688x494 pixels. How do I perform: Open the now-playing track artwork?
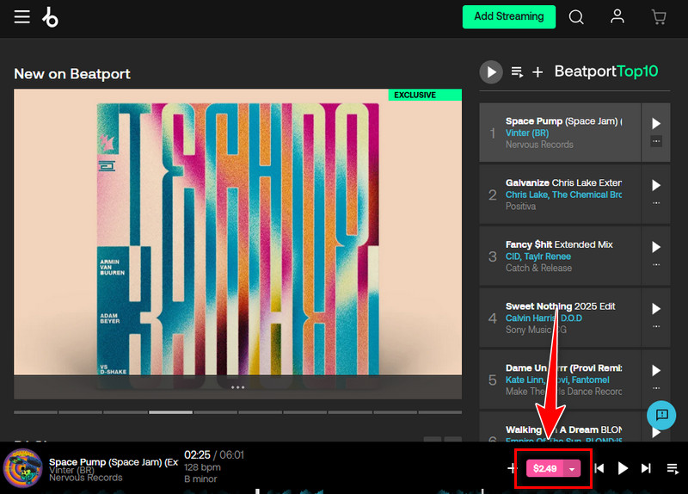[x=23, y=468]
